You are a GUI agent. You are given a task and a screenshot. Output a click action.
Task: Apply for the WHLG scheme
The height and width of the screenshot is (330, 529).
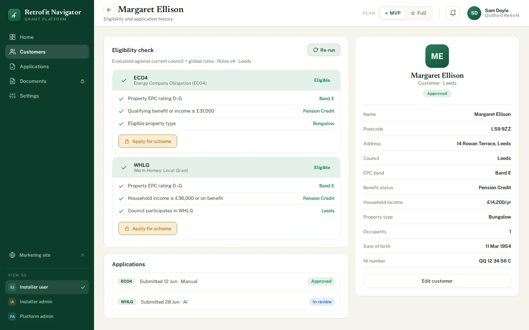coord(148,228)
